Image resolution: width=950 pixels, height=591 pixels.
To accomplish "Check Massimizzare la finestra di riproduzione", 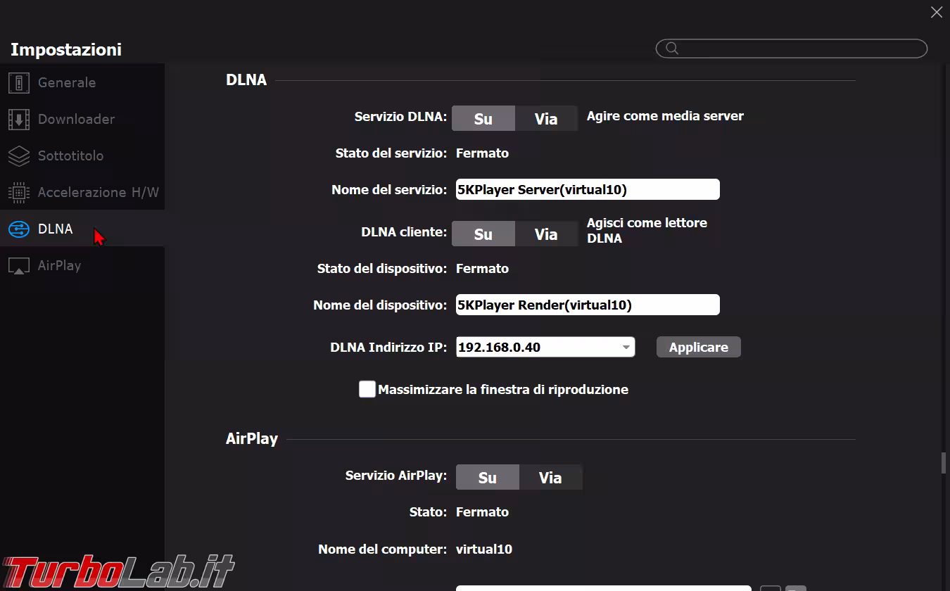I will (x=367, y=389).
